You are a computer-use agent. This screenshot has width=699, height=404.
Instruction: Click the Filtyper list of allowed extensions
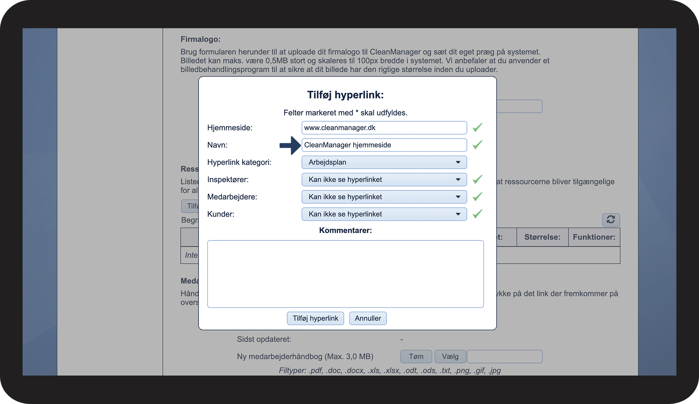click(390, 371)
